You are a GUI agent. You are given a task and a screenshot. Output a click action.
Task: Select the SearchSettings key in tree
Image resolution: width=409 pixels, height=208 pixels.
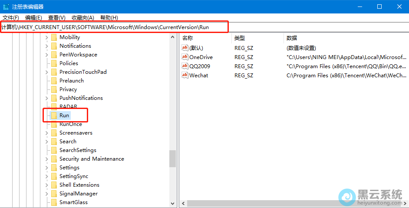tap(78, 150)
